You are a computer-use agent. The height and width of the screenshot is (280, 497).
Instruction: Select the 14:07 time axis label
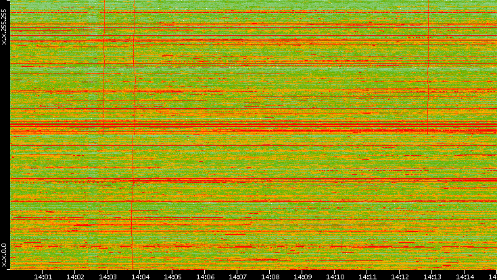pos(237,277)
